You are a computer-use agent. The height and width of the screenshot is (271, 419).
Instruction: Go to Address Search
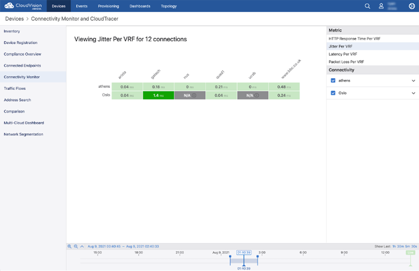[33, 100]
